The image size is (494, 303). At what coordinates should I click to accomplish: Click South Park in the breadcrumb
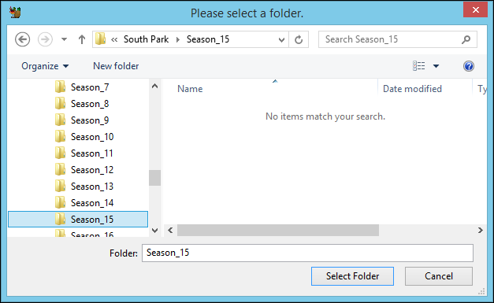146,39
